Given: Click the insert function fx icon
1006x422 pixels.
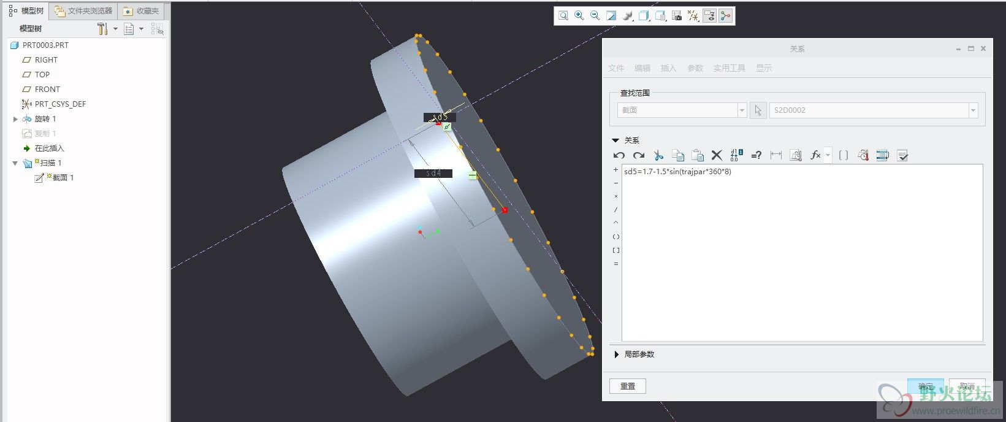Looking at the screenshot, I should point(815,156).
